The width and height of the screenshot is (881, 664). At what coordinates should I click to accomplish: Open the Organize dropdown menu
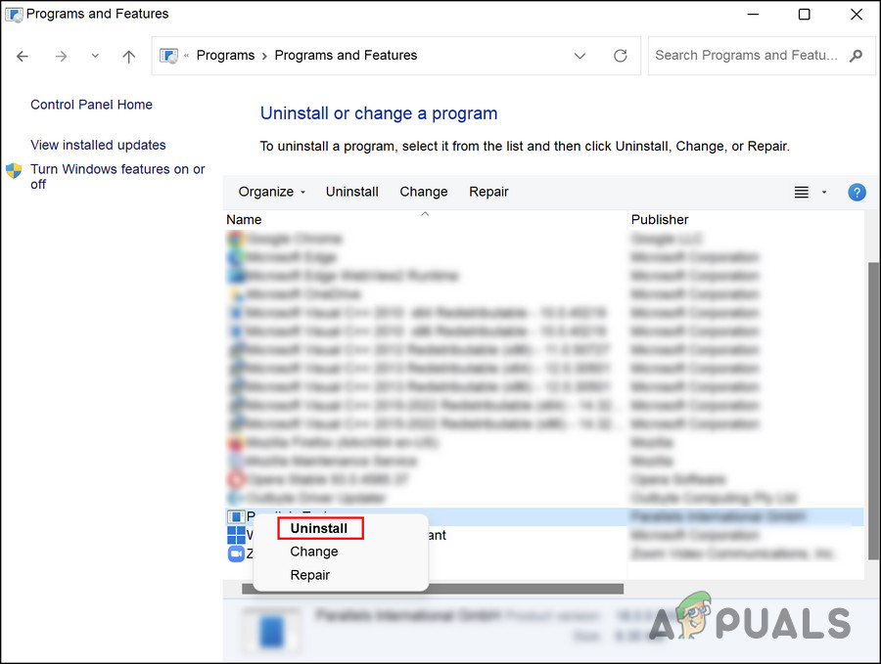(272, 192)
